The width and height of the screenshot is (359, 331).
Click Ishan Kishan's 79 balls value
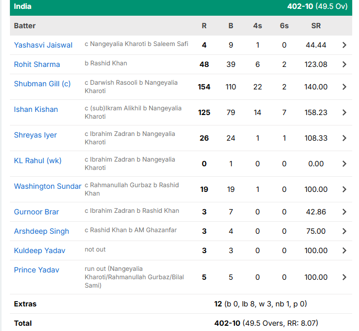click(231, 112)
